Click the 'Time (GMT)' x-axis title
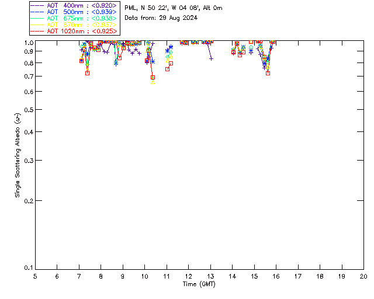 tap(199, 283)
